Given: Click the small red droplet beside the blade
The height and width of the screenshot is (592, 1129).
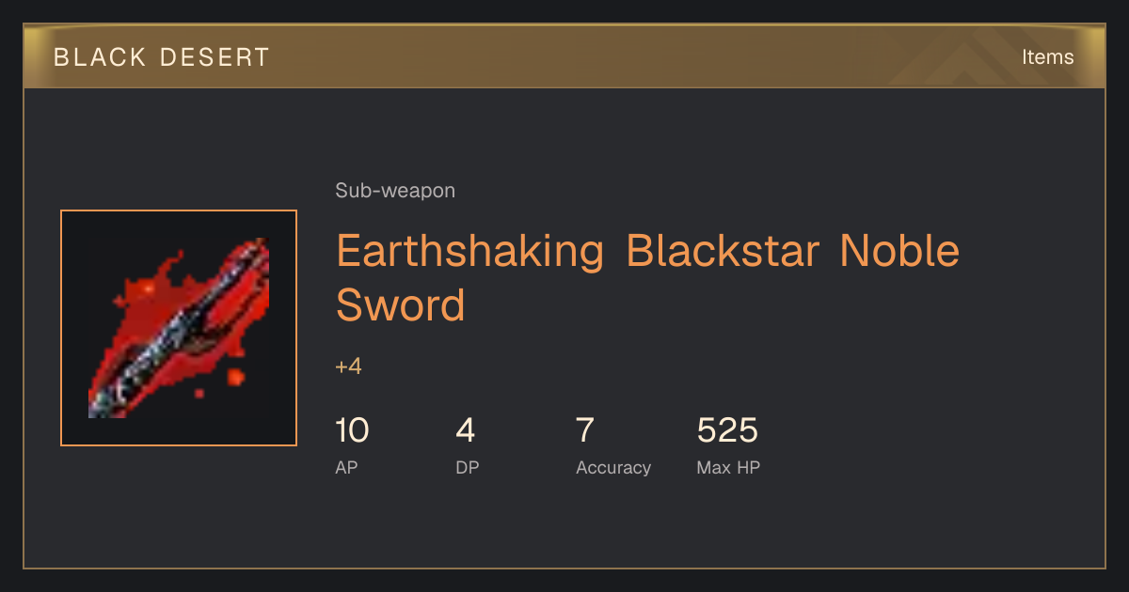Looking at the screenshot, I should tap(235, 377).
